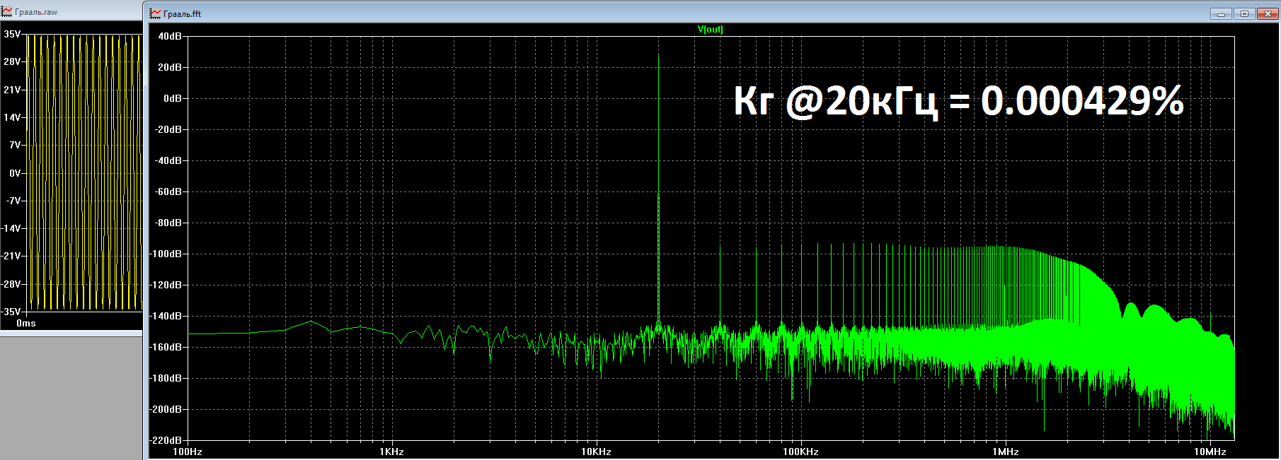Click the 40dB label on vertical axis

pyautogui.click(x=170, y=36)
